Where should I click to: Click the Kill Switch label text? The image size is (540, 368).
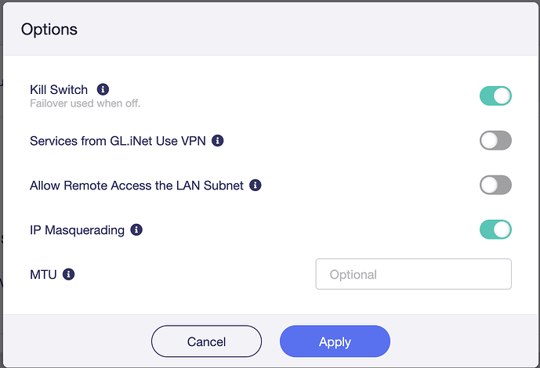click(59, 90)
